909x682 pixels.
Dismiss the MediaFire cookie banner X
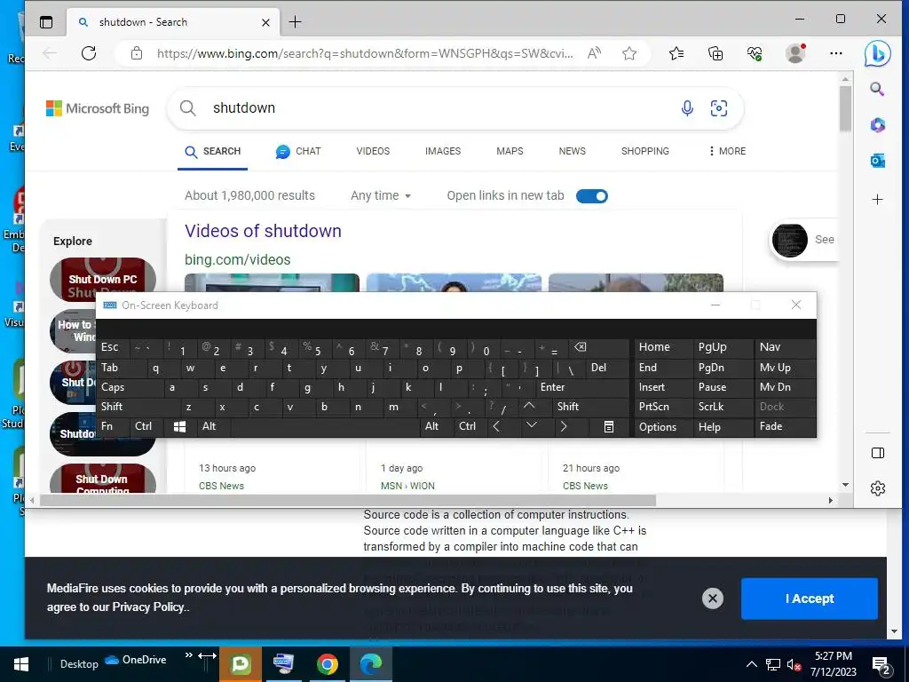point(713,599)
